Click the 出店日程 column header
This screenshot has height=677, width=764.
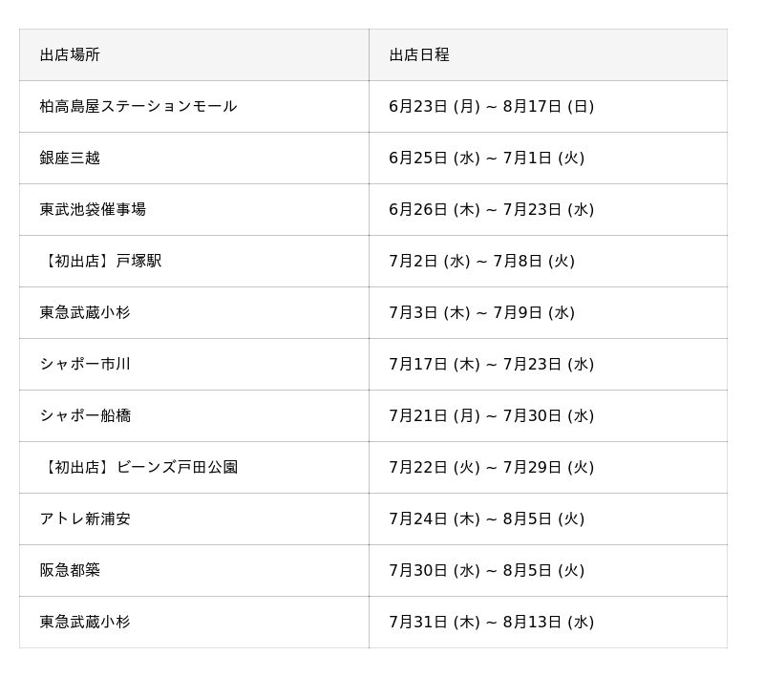point(418,55)
